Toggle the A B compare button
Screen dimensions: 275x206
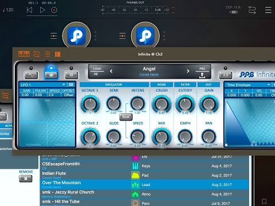tap(226, 75)
